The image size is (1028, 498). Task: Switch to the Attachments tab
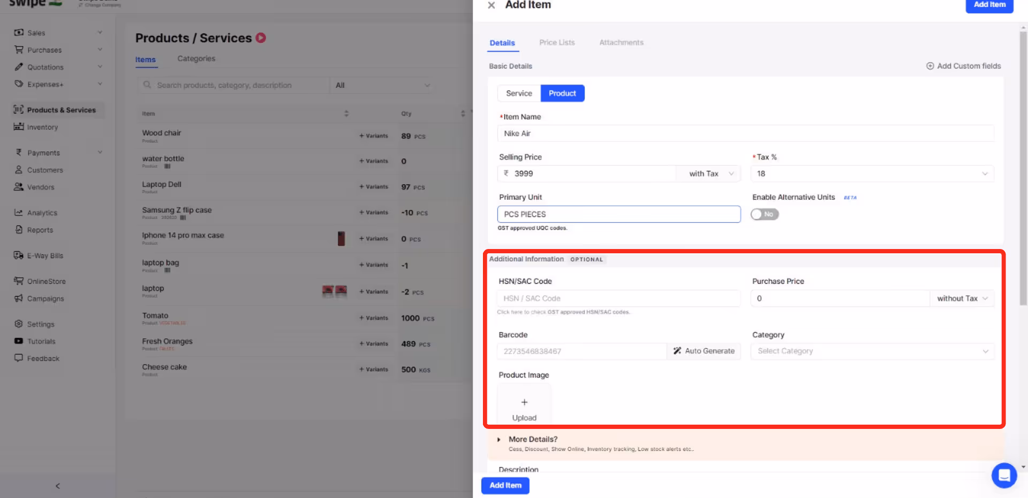(x=621, y=42)
